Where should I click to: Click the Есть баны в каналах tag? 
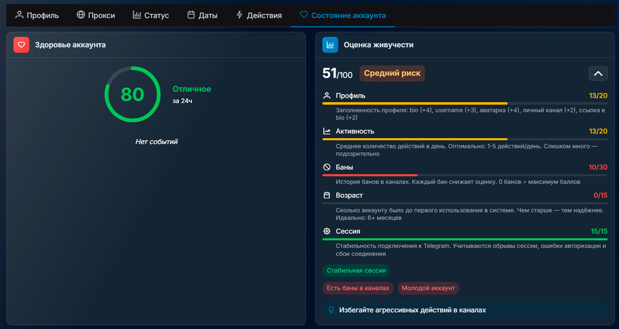(358, 288)
